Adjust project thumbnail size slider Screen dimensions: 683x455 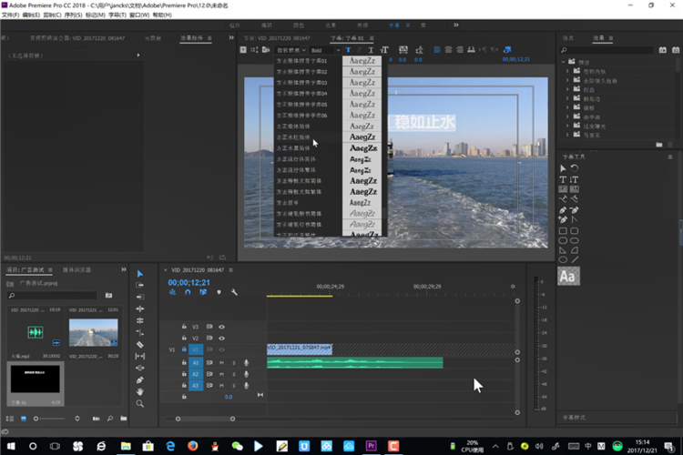[x=36, y=419]
